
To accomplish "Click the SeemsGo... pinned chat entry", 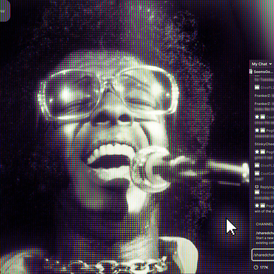I will pos(263,72).
